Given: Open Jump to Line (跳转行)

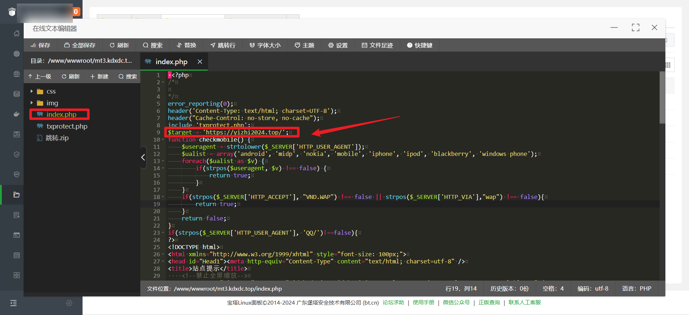Looking at the screenshot, I should (223, 45).
